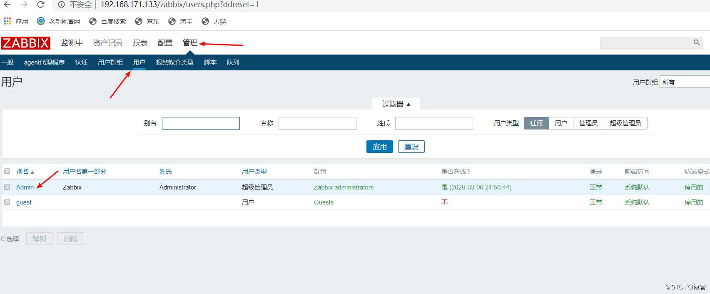Click the browser address bar URL
Screen dimensions: 710x294
(179, 5)
